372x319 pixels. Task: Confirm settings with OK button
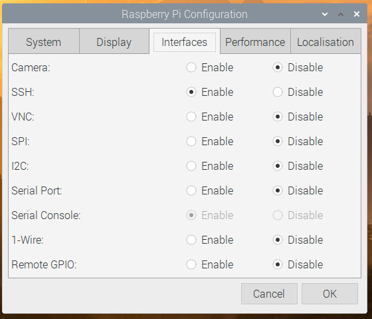click(329, 294)
